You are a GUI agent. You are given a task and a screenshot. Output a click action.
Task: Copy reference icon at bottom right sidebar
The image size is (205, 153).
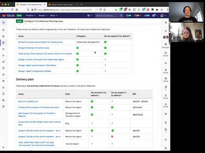tap(166, 148)
